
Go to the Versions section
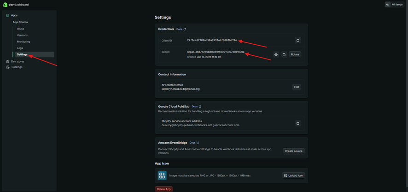[22, 35]
